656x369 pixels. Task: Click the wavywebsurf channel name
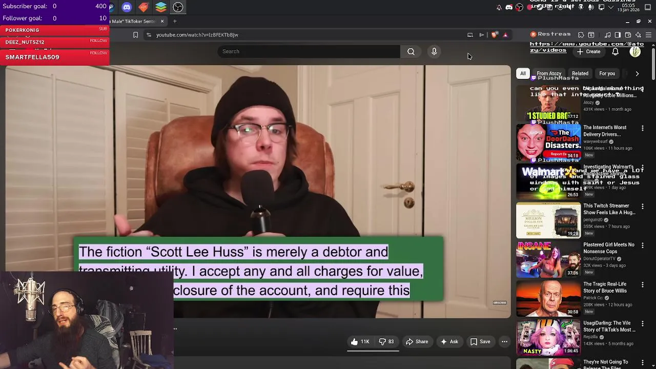(595, 141)
